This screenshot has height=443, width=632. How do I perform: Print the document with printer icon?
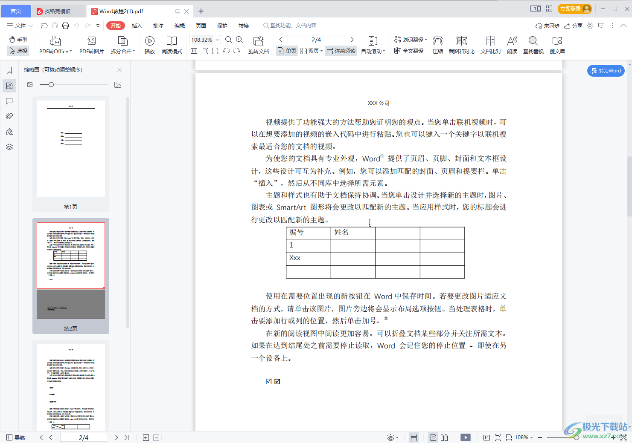click(65, 26)
